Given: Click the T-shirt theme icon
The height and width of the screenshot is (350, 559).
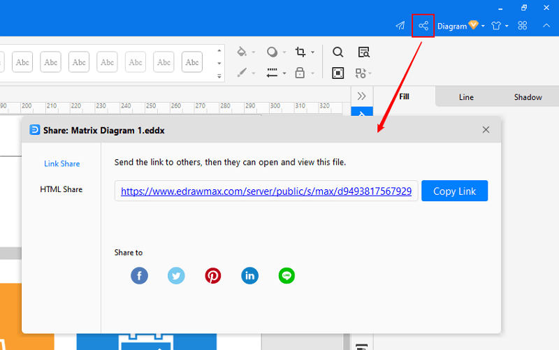Looking at the screenshot, I should click(x=496, y=26).
